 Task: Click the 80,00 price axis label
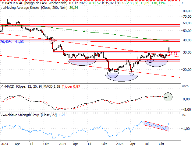187,11
